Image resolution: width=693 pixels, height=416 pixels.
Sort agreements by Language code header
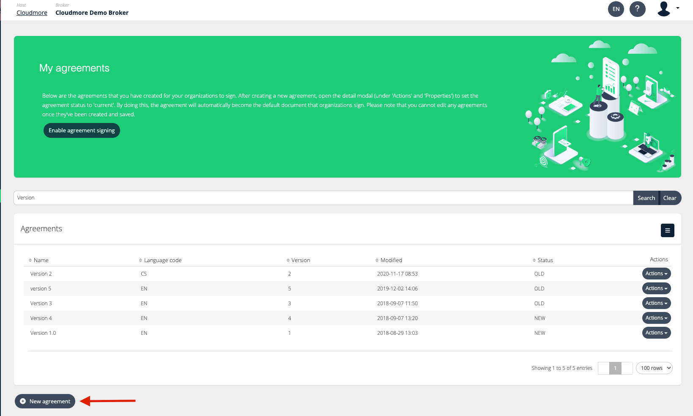pos(140,260)
